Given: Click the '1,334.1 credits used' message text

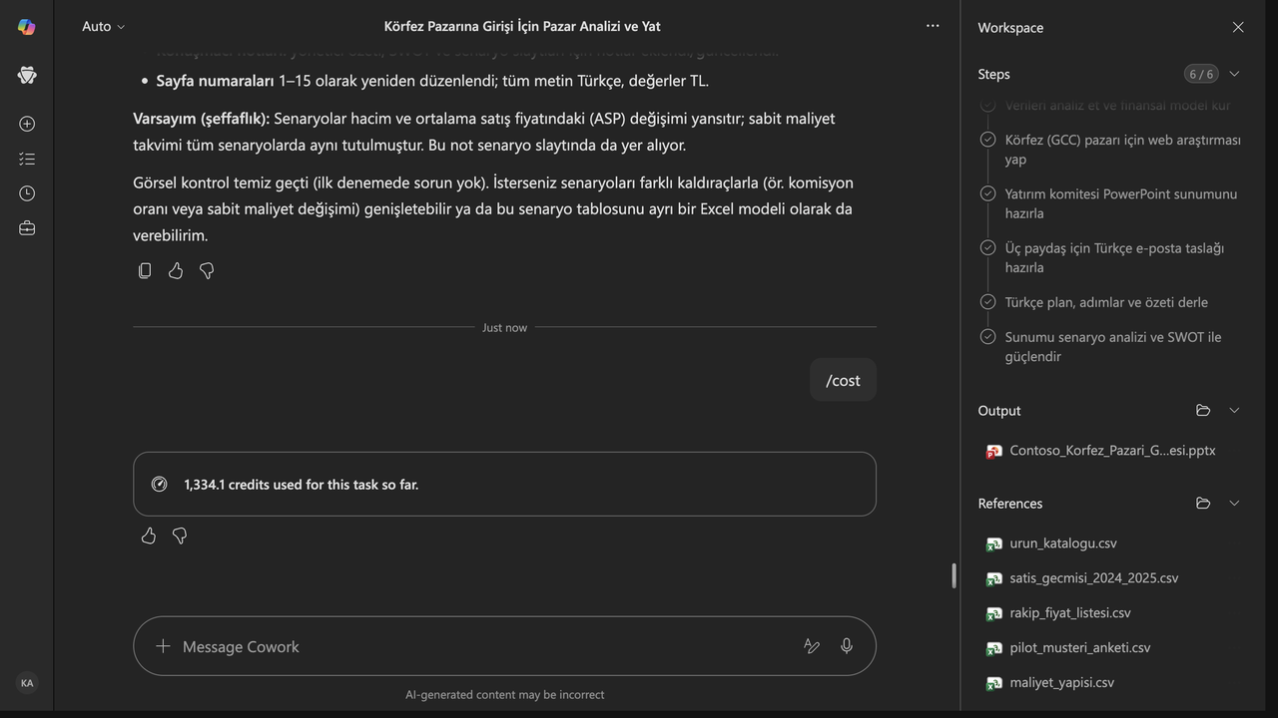Looking at the screenshot, I should click(301, 485).
